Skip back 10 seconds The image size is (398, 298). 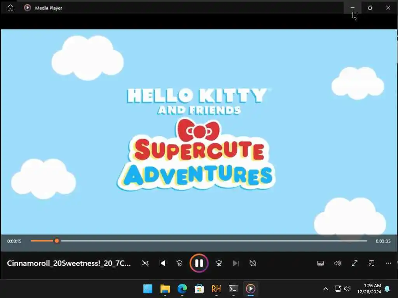(179, 263)
